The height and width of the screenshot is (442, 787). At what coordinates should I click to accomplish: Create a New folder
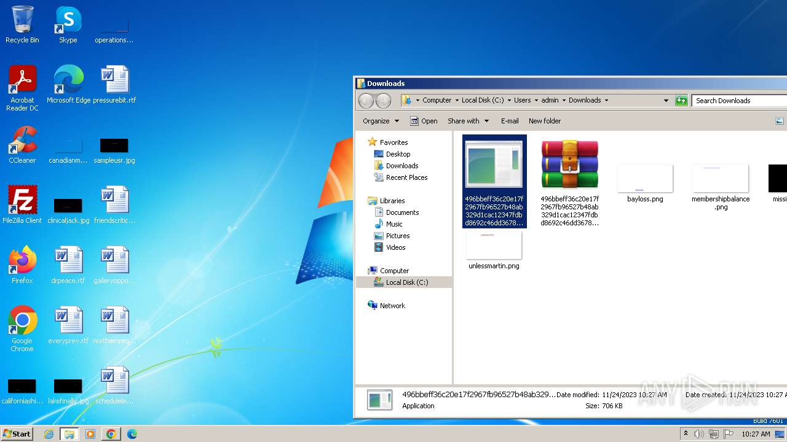tap(545, 121)
